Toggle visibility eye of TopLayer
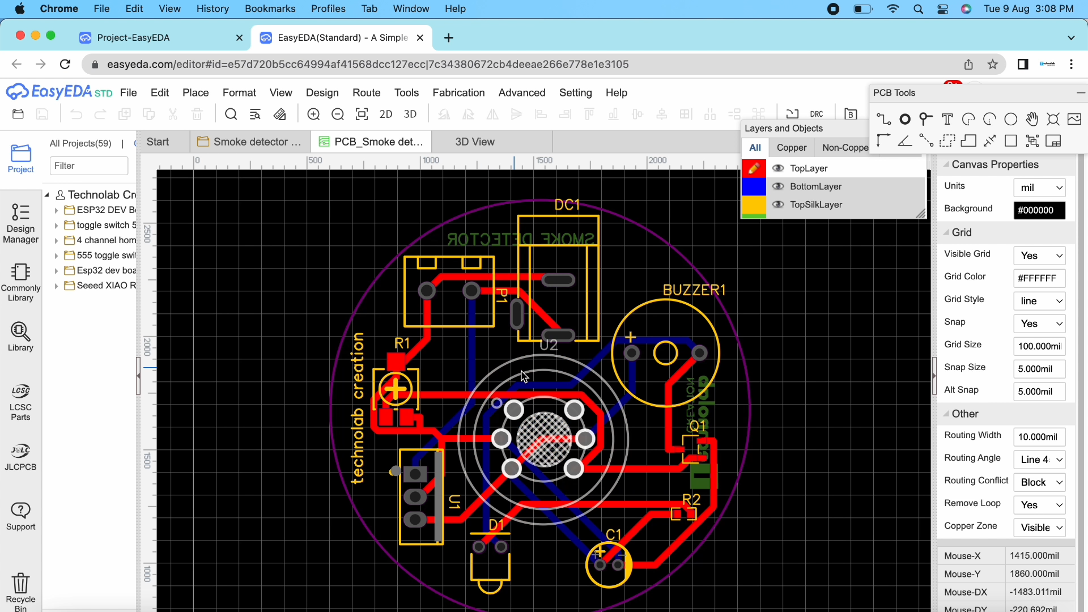Image resolution: width=1088 pixels, height=612 pixels. 778,168
